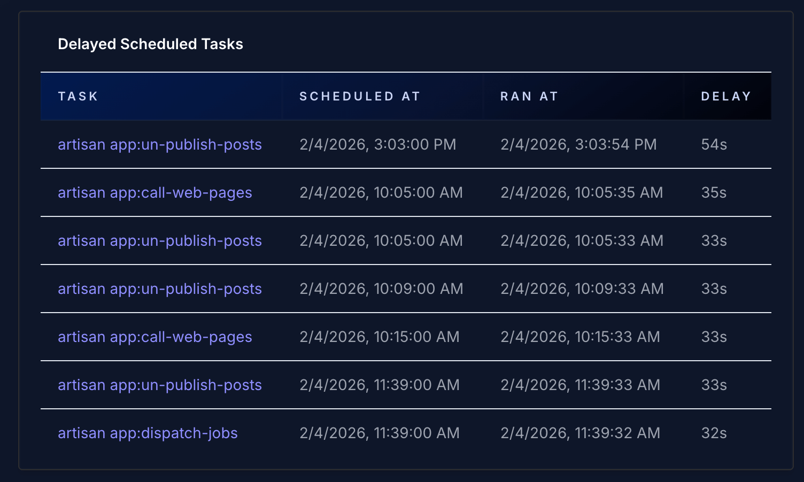Sort the table by the SCHEDULED AT column
This screenshot has height=482, width=804.
pos(359,96)
